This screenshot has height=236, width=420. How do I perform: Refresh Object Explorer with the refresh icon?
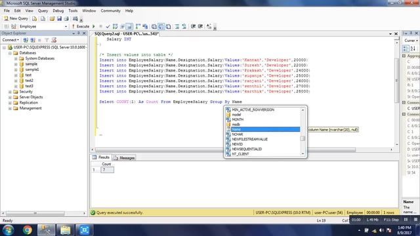tap(54, 40)
